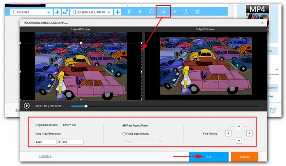
Task: Move crop area up with fine tuning
Action: 239,126
